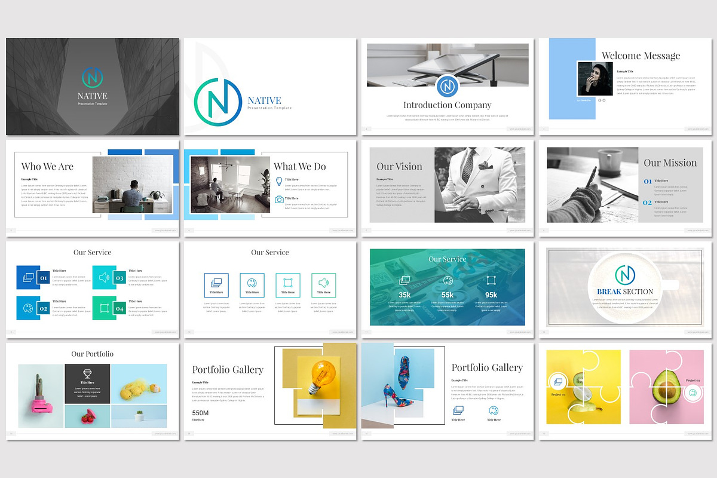Click the '55k' figure on the gradient slide

tap(448, 295)
